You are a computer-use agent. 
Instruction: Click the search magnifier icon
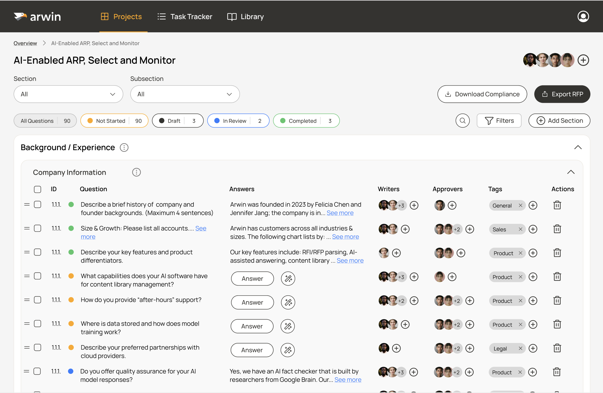pos(463,121)
